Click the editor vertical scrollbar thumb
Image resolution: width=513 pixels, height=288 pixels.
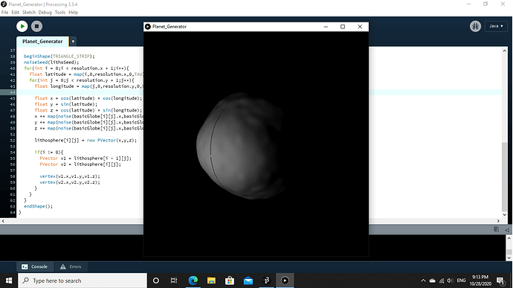point(505,176)
